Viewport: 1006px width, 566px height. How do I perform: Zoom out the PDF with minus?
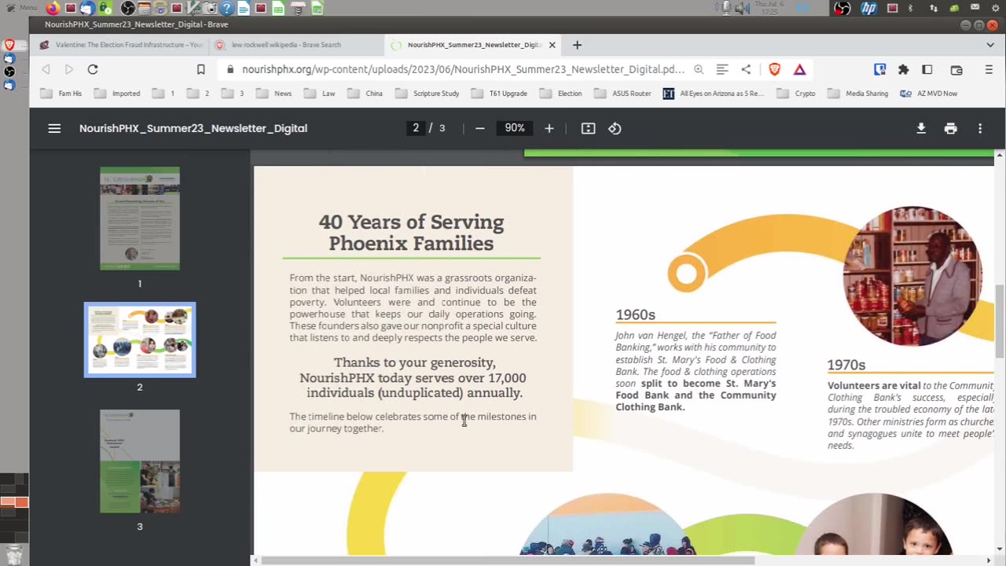point(479,128)
